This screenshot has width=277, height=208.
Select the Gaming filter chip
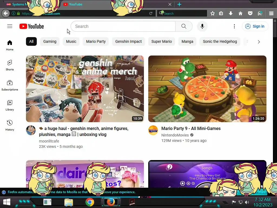tap(50, 41)
